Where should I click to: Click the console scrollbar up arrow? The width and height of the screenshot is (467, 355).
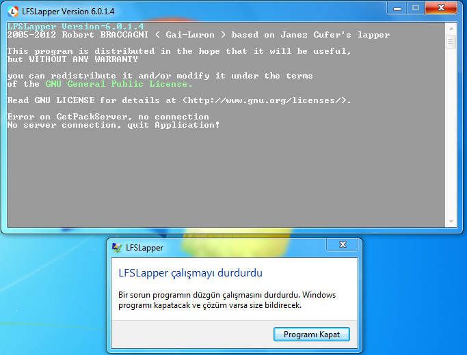[x=451, y=29]
